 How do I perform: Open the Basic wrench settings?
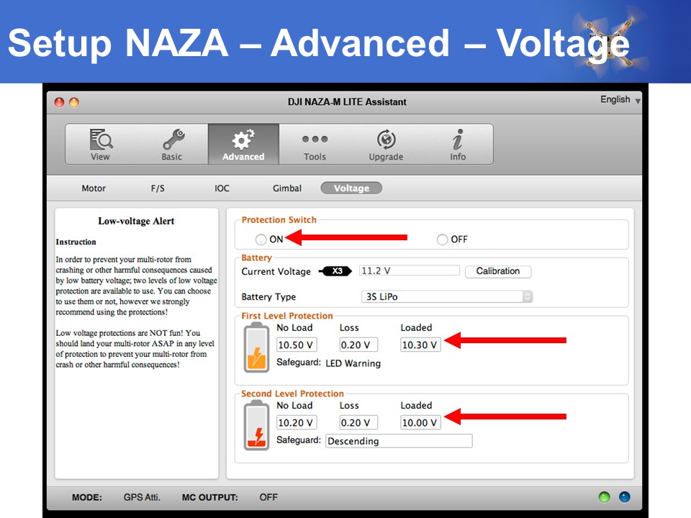tap(172, 145)
